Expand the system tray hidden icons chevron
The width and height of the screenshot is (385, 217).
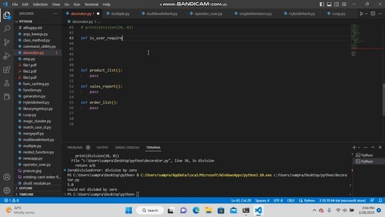314,210
